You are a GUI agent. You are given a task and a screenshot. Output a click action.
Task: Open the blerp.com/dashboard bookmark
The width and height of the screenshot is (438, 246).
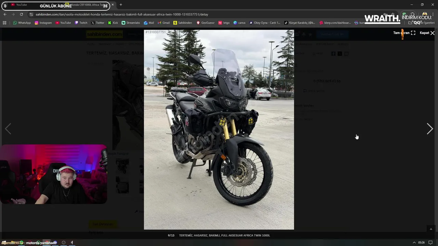(335, 23)
